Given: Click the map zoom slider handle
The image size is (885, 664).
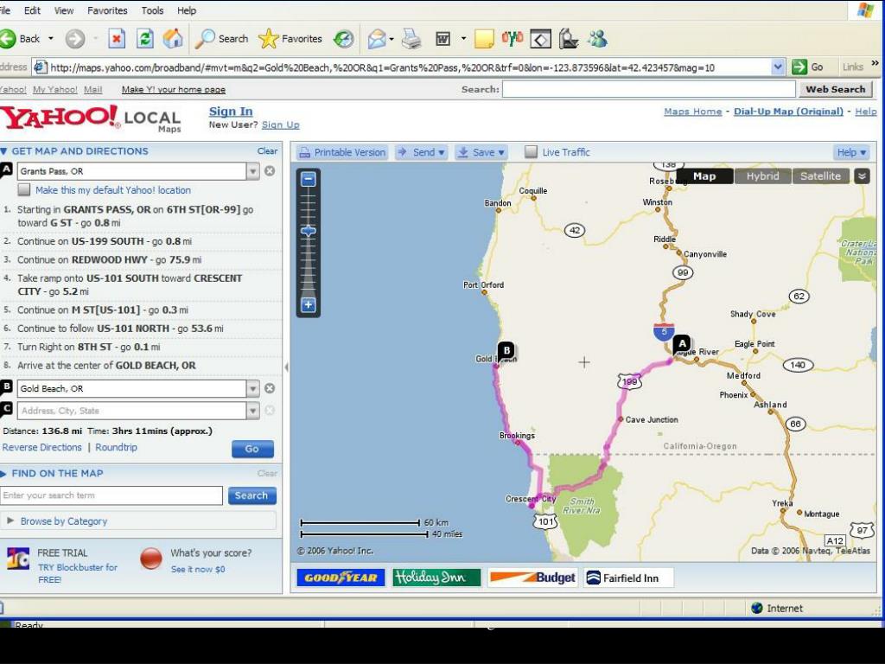Looking at the screenshot, I should (309, 231).
